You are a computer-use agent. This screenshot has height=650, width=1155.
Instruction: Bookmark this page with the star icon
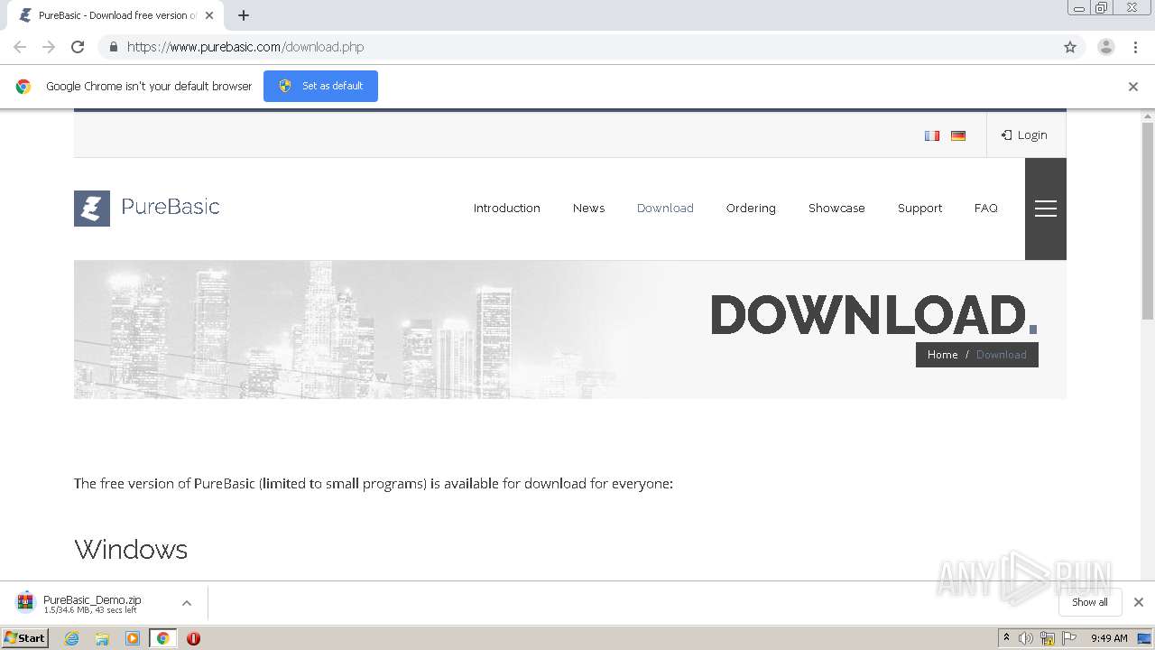coord(1070,47)
